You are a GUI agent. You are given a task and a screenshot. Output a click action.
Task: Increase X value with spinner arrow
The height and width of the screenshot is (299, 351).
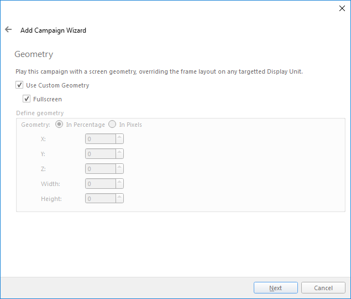(119, 137)
